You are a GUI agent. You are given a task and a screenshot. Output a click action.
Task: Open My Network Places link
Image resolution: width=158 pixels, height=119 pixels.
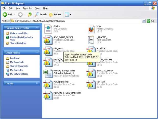click(x=19, y=74)
